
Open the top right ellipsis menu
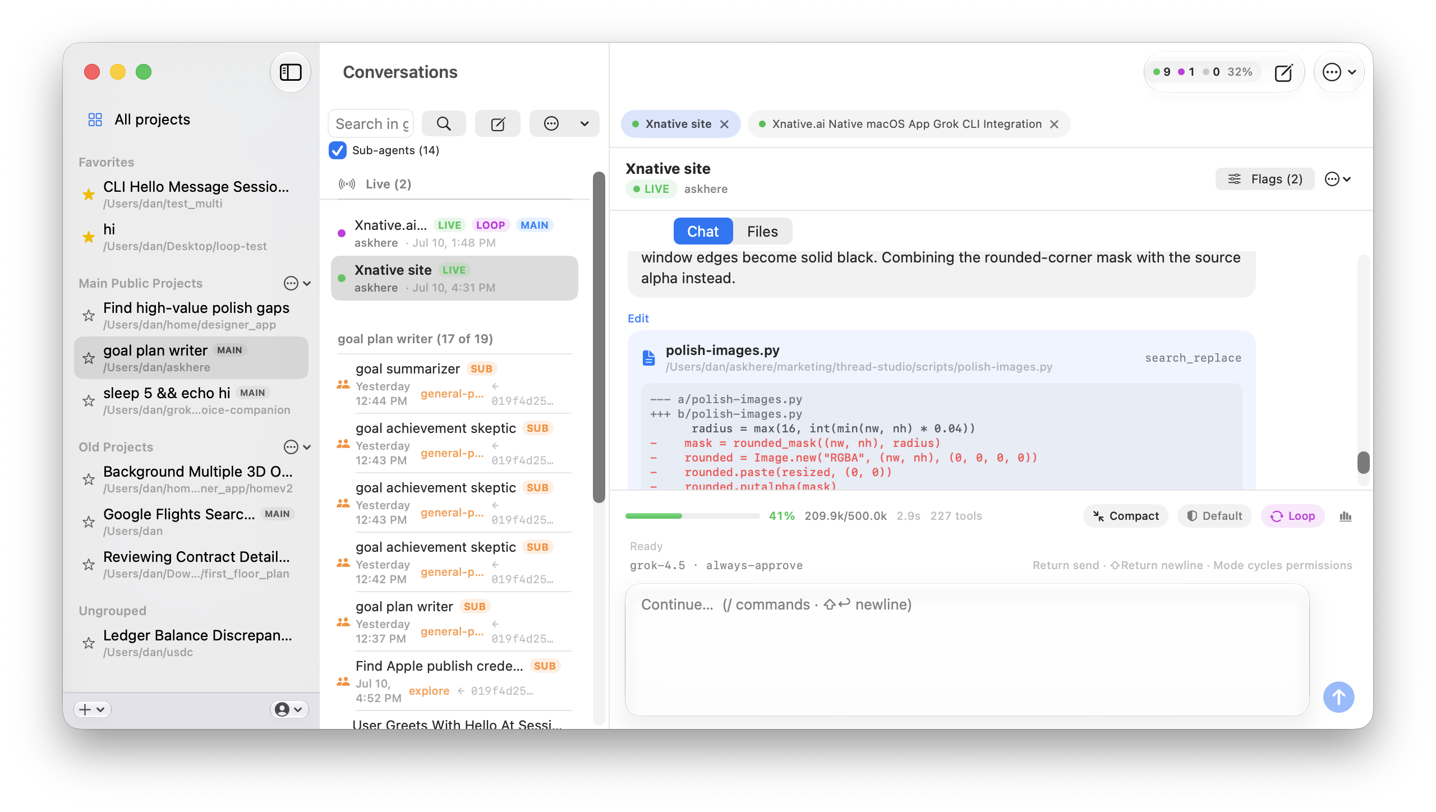pos(1339,72)
